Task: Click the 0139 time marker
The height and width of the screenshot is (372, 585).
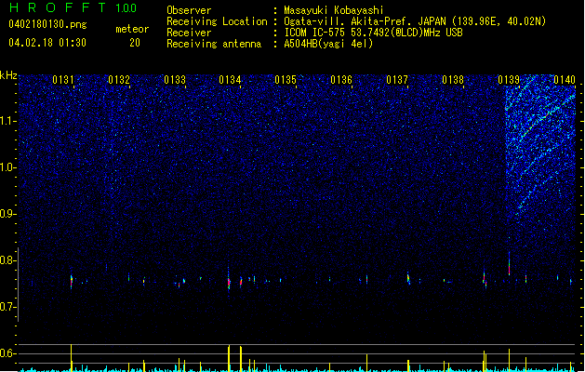Action: click(x=509, y=80)
